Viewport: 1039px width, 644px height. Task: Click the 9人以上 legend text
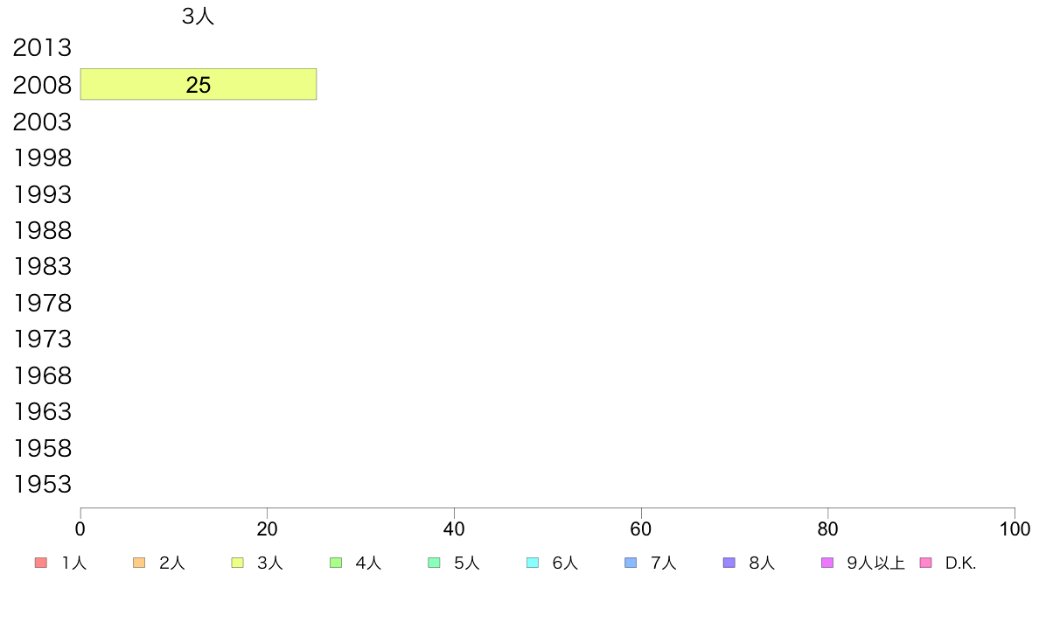click(875, 563)
